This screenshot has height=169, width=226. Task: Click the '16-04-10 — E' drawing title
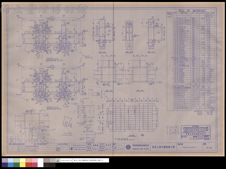click(x=52, y=59)
